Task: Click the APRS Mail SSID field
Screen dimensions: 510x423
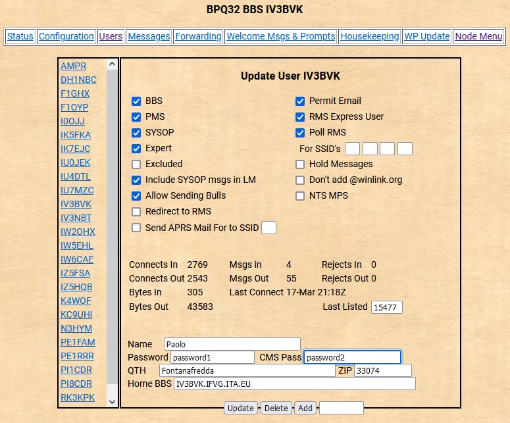Action: click(269, 228)
